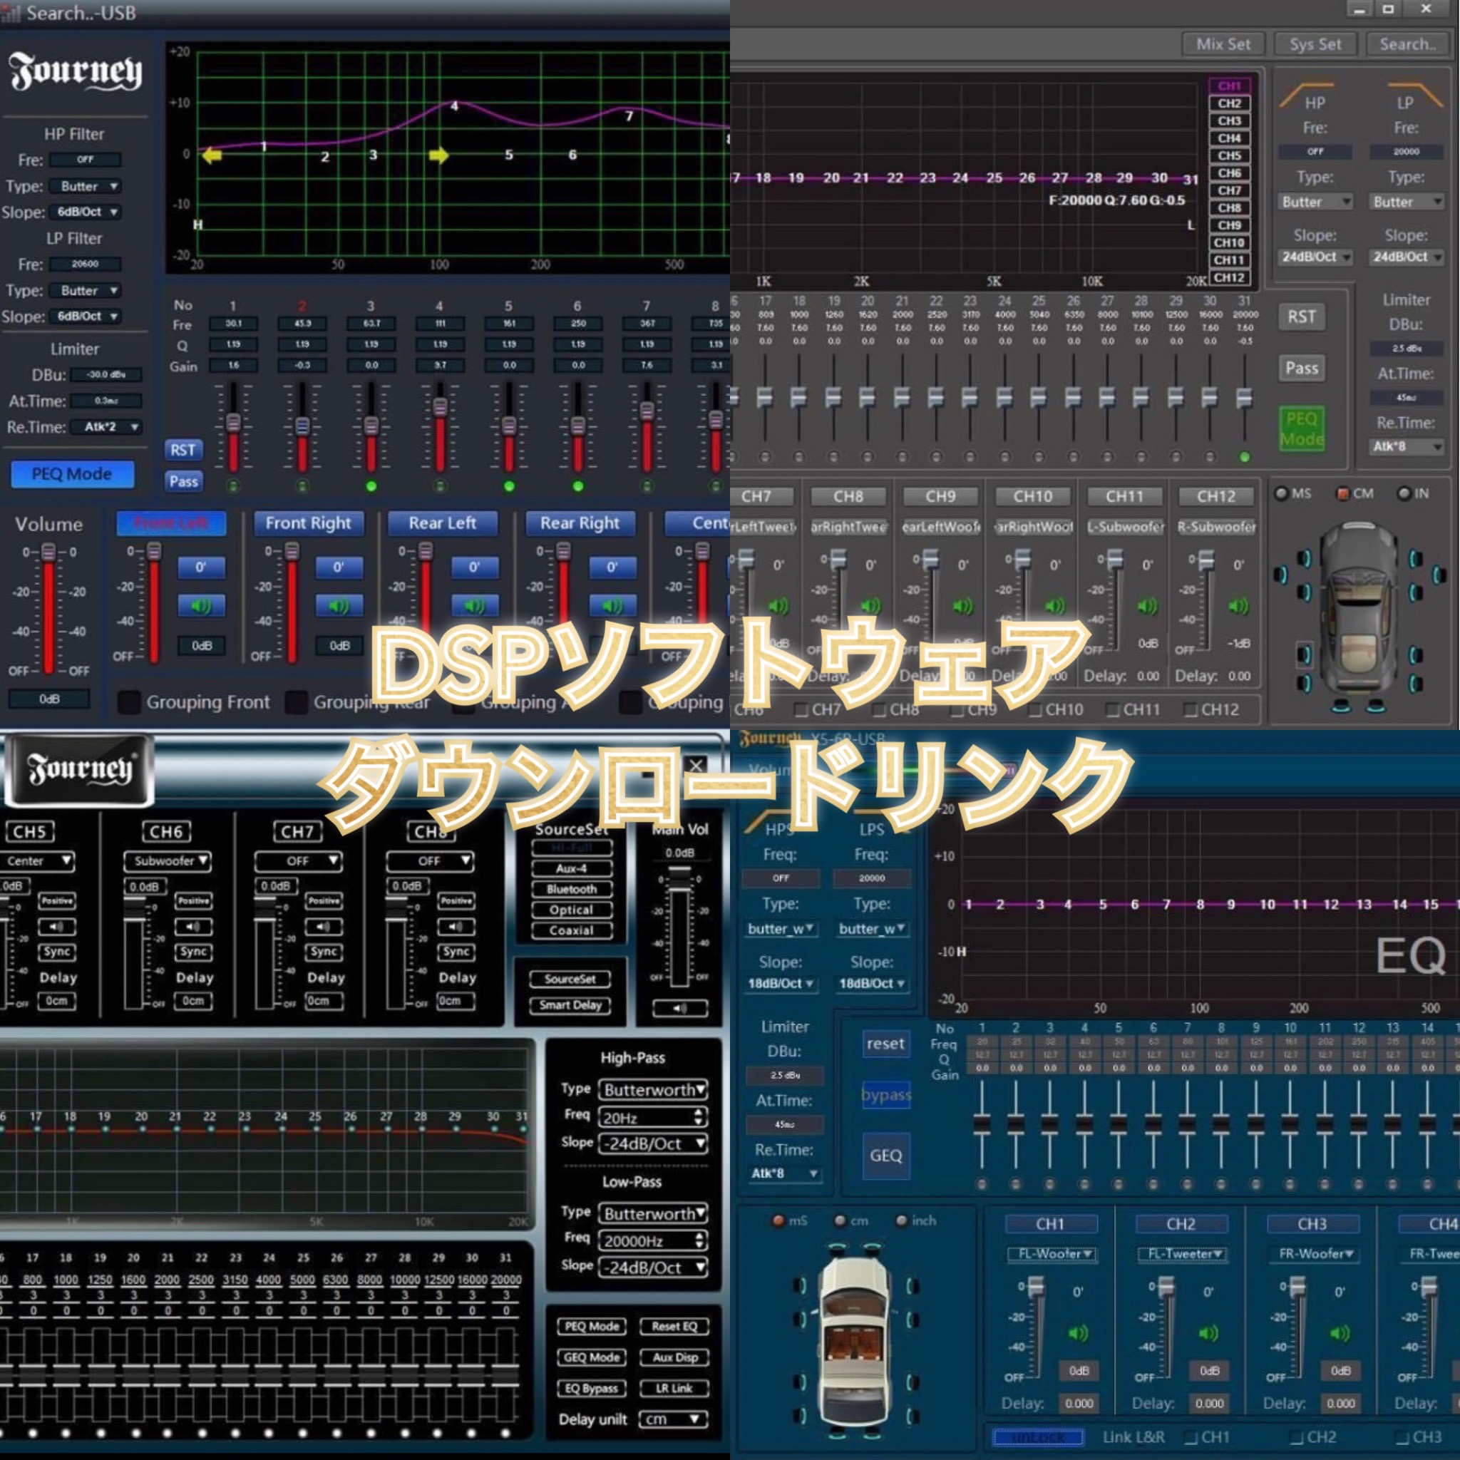Mute Rear Right channel speaker icon, Search..-USB window
1460x1460 pixels.
point(612,605)
